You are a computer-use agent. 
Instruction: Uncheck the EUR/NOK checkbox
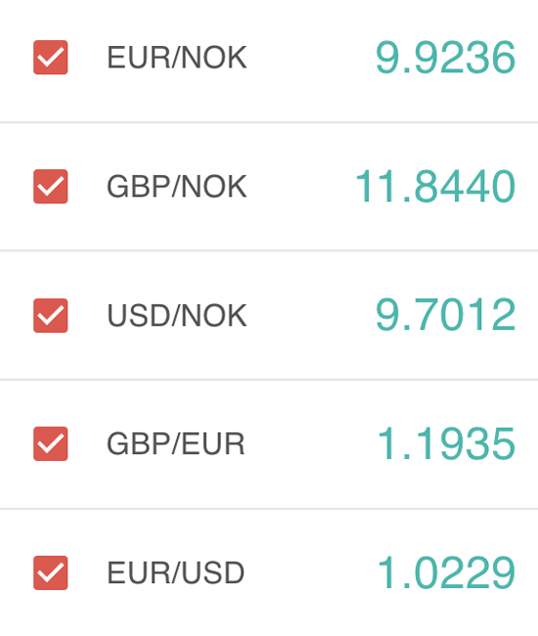pos(50,57)
